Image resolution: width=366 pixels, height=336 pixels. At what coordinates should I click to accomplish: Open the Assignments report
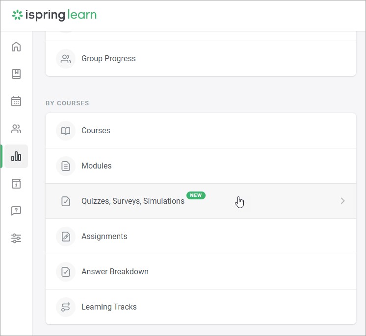[x=201, y=237]
